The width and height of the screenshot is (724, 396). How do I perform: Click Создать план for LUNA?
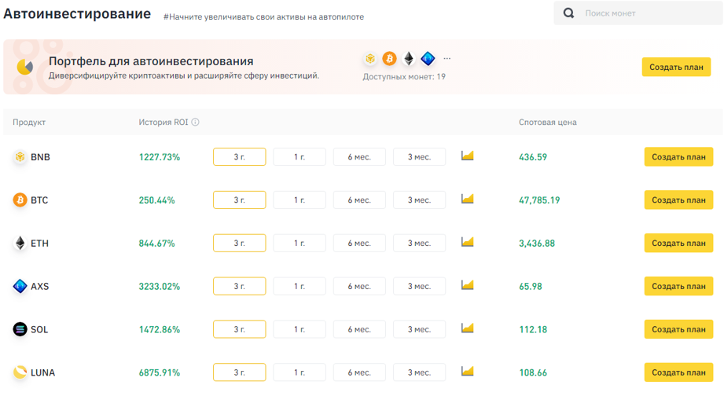678,372
